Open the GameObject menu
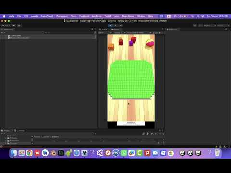 point(47,16)
